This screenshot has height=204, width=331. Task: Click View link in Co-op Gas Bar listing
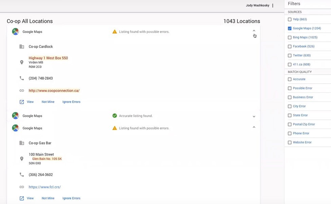(x=30, y=198)
